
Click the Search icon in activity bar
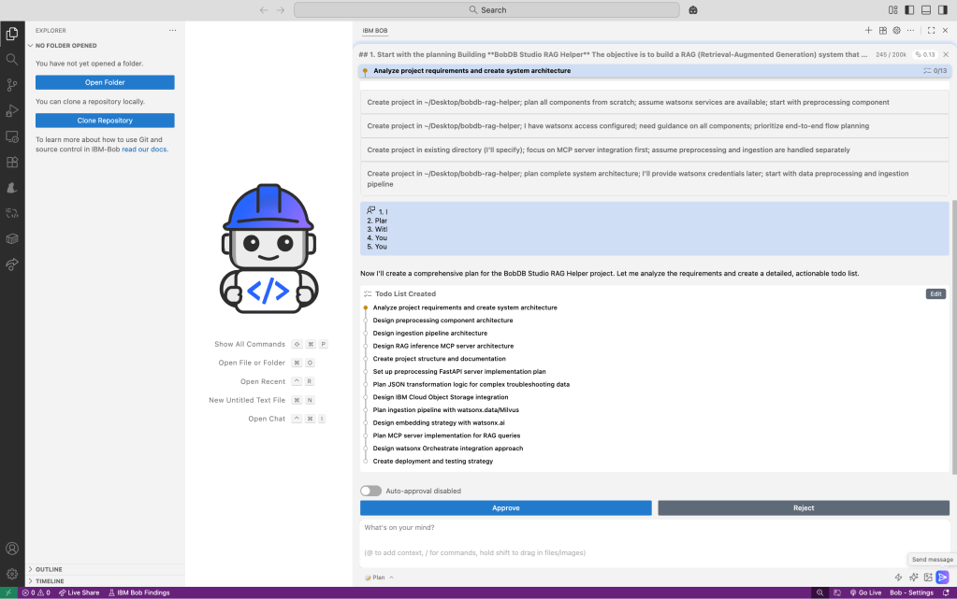pos(12,59)
